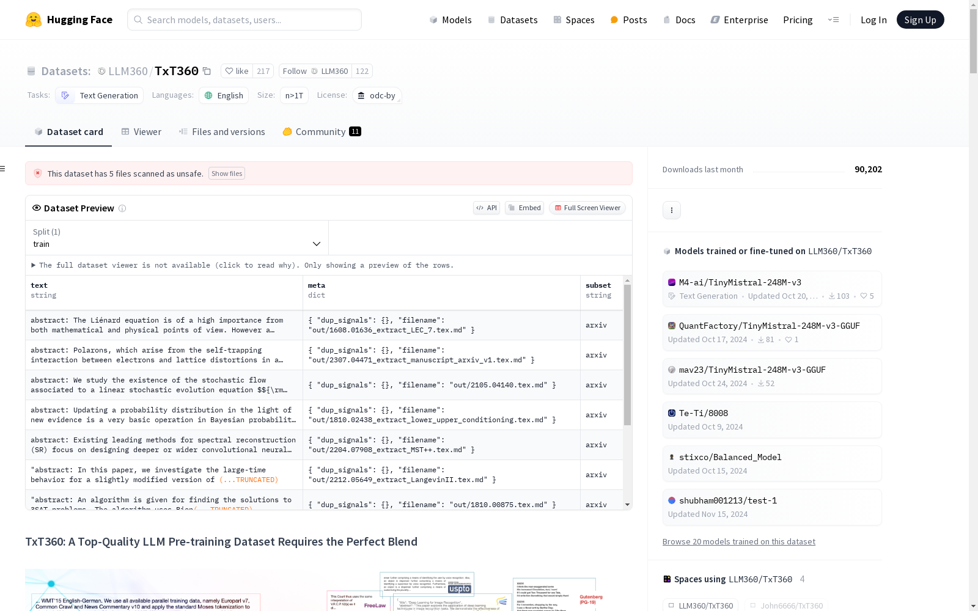The image size is (978, 611).
Task: Select the n>1T size tag
Action: click(294, 95)
